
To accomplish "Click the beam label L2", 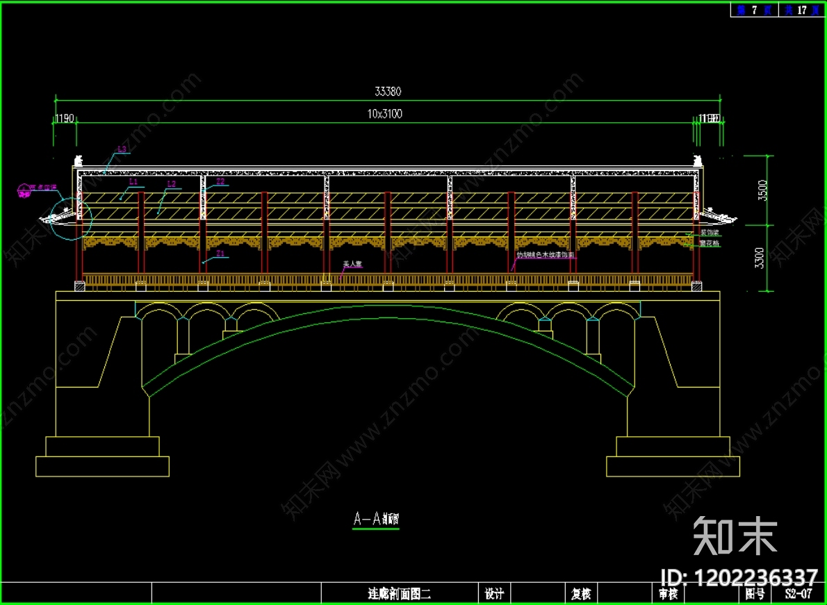I will point(171,184).
